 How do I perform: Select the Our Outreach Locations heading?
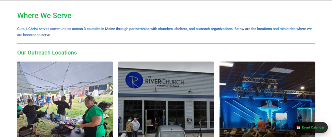(x=47, y=53)
